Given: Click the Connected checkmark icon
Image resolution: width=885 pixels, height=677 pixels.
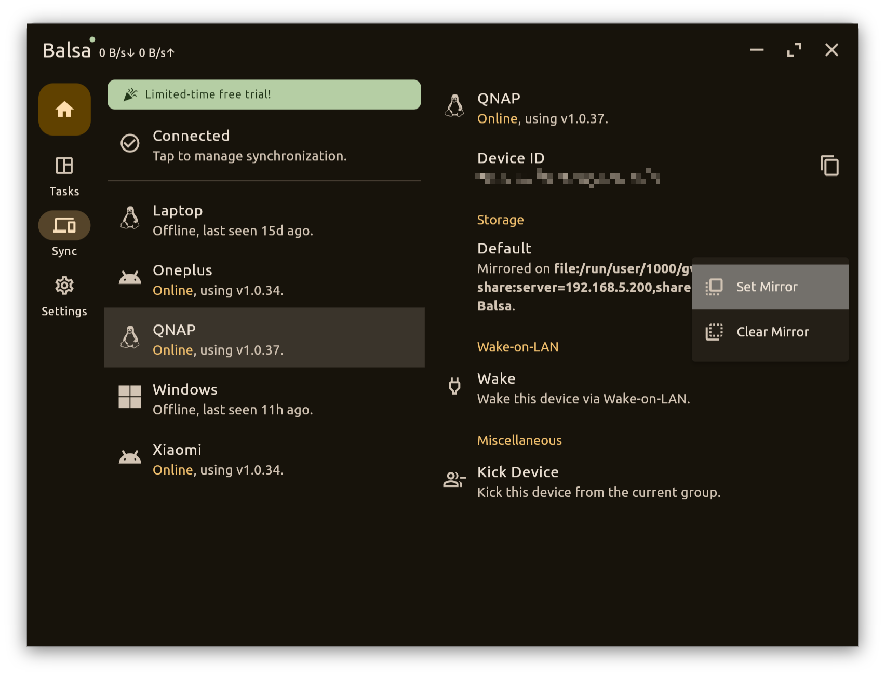Looking at the screenshot, I should tap(130, 143).
